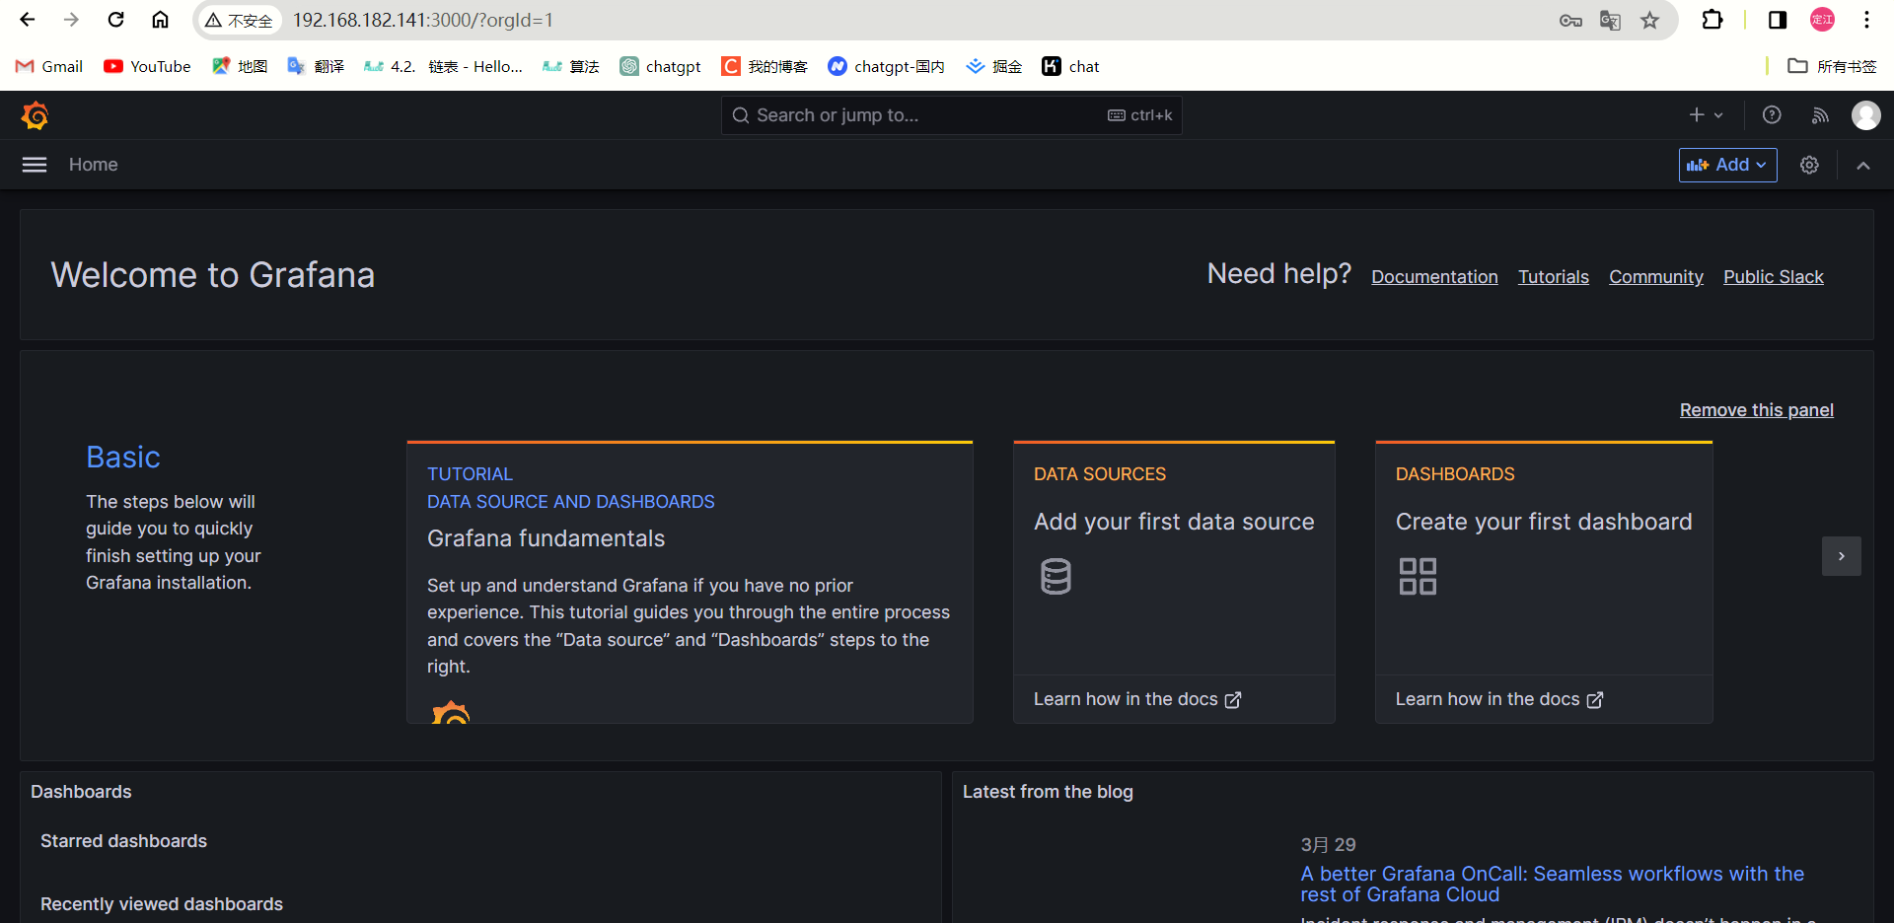The image size is (1894, 923).
Task: Click the translate page icon
Action: (x=1610, y=20)
